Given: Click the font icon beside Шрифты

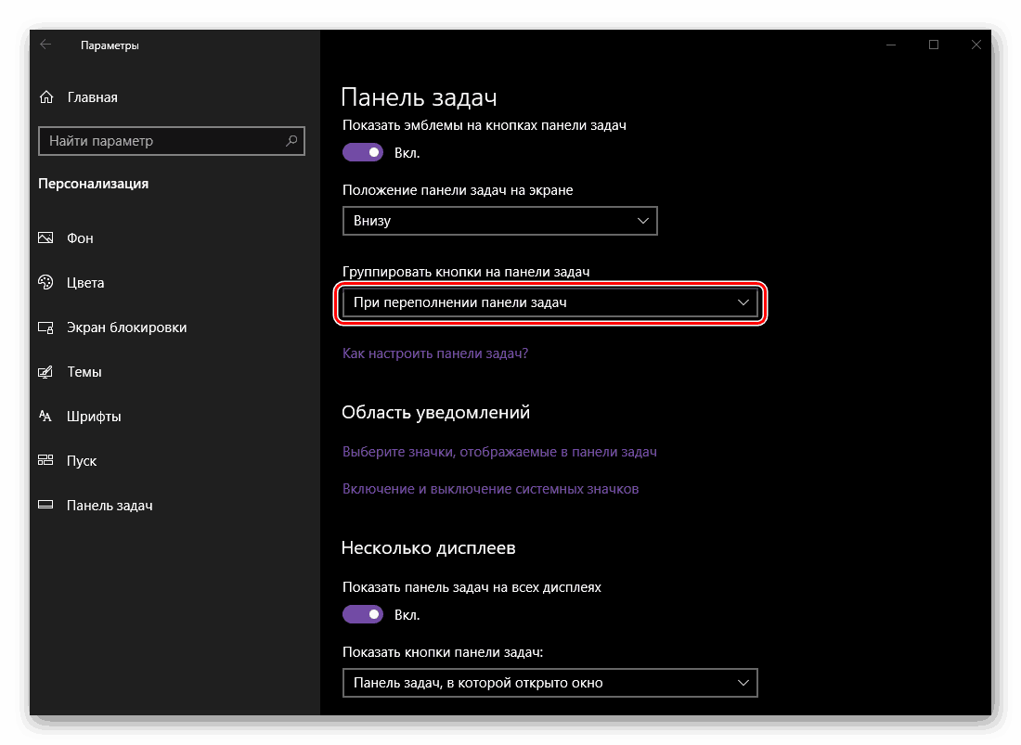Looking at the screenshot, I should pyautogui.click(x=45, y=416).
